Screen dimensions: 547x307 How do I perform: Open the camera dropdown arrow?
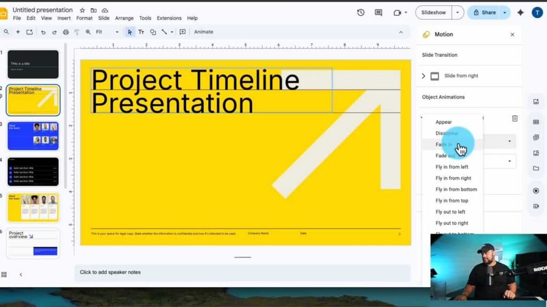(406, 13)
